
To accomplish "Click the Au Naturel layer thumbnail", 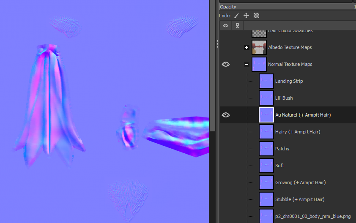I will 266,115.
